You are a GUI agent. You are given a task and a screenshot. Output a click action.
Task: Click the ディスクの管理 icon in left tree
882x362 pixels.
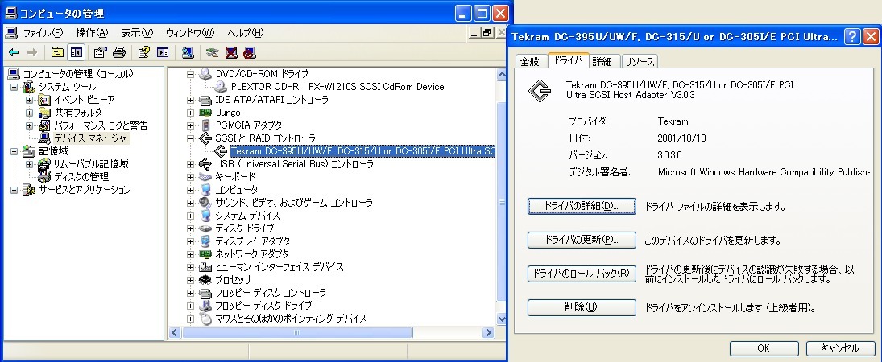click(44, 176)
